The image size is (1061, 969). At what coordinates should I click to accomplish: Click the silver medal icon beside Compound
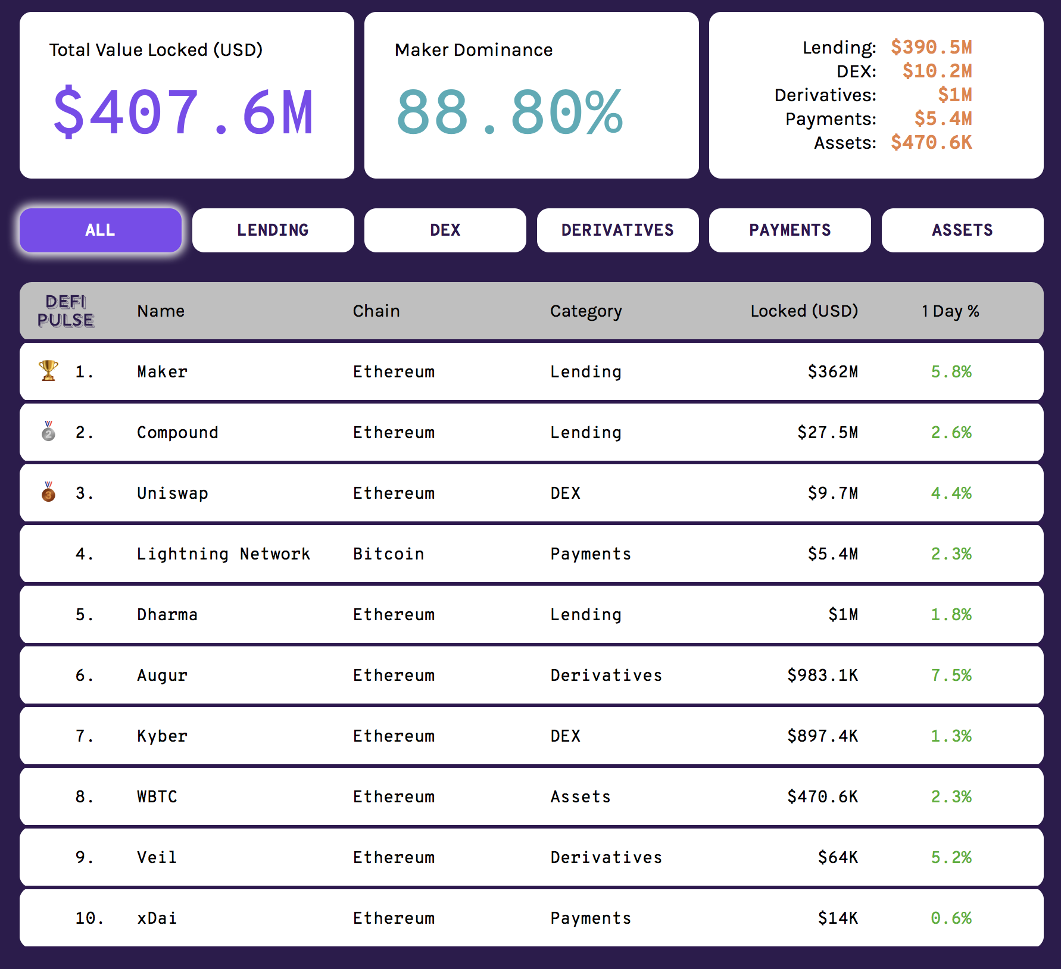click(x=48, y=432)
